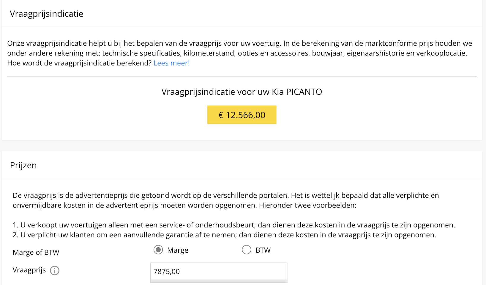Select the BTW radio button

(x=246, y=250)
